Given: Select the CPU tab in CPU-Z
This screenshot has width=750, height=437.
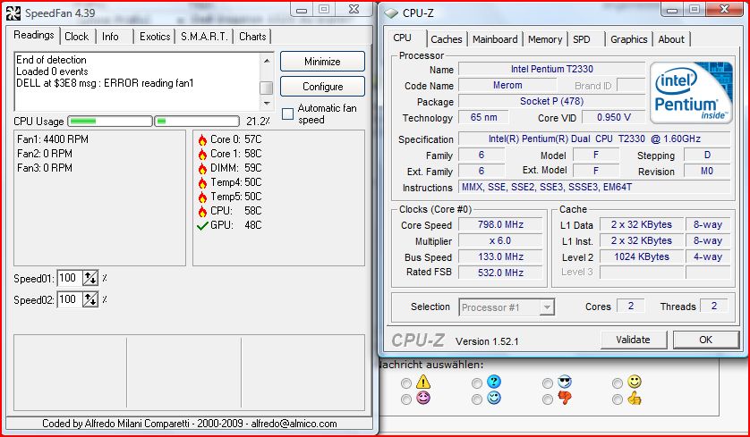Looking at the screenshot, I should point(402,38).
